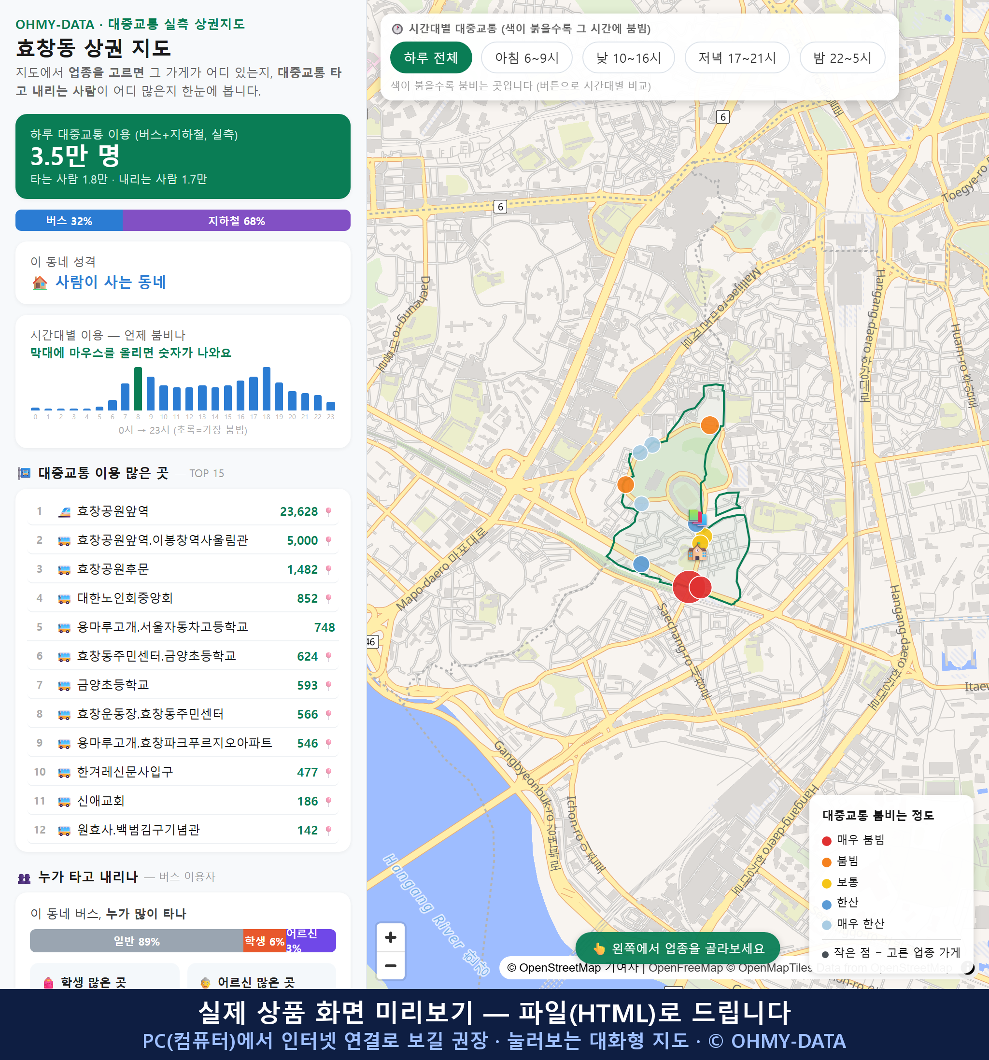Click 보통 yellow legend dot
The image size is (989, 1060).
click(827, 884)
